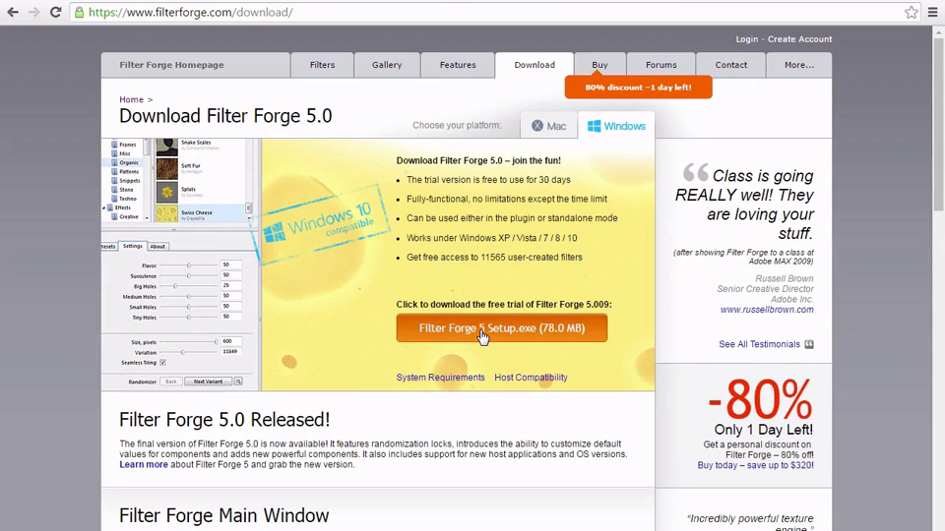Select Stone category in the preview tree

click(x=127, y=190)
